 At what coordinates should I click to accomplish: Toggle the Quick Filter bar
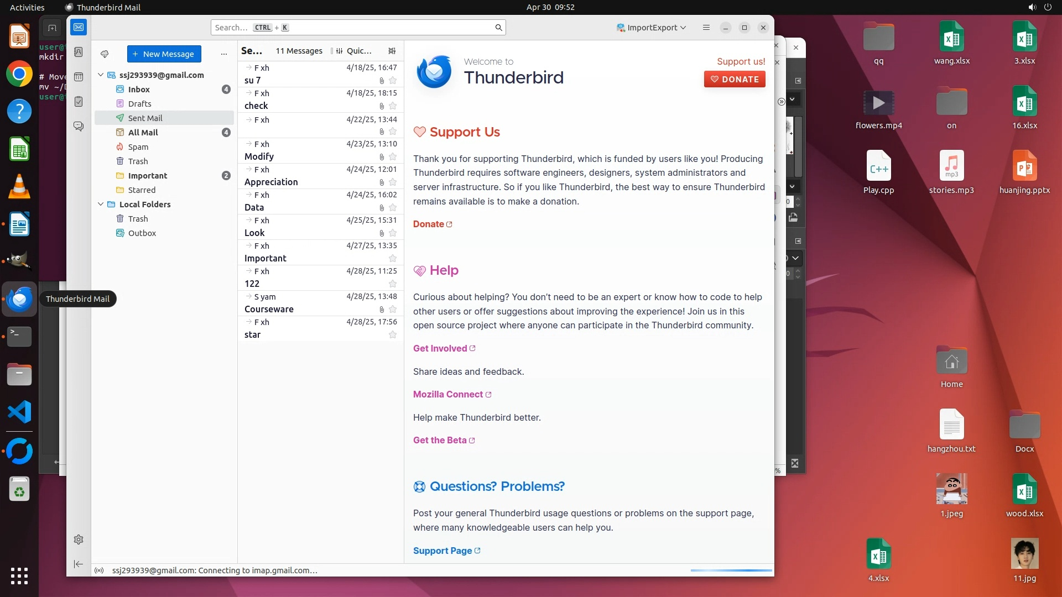(352, 51)
